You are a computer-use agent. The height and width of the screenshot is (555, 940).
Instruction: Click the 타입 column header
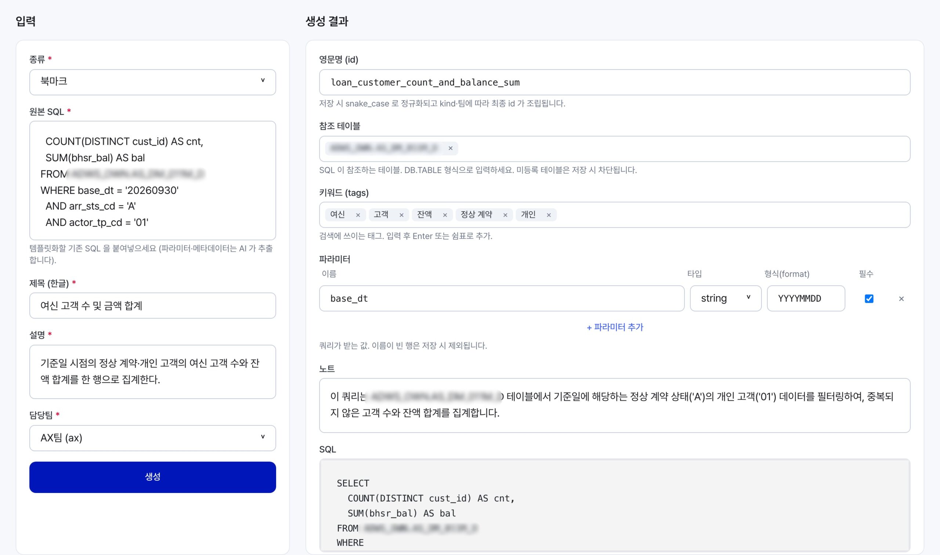point(694,274)
